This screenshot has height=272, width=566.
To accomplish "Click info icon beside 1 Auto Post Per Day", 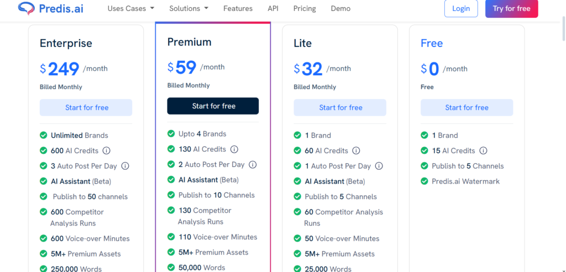I will 379,166.
